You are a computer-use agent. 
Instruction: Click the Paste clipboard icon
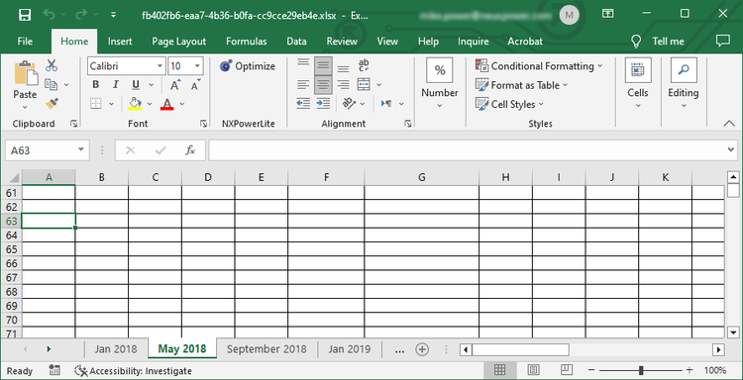pyautogui.click(x=25, y=73)
